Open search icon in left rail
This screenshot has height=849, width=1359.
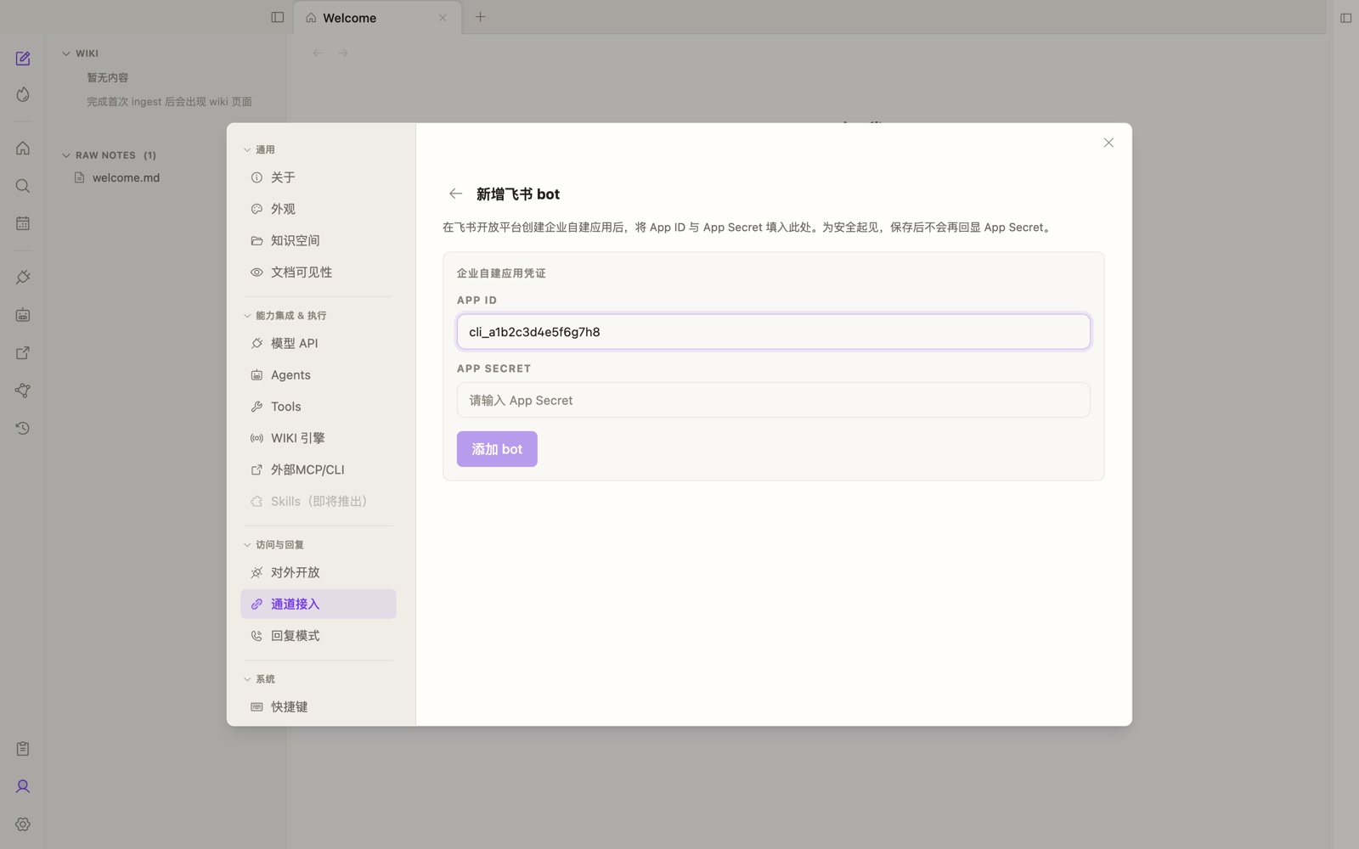[23, 186]
